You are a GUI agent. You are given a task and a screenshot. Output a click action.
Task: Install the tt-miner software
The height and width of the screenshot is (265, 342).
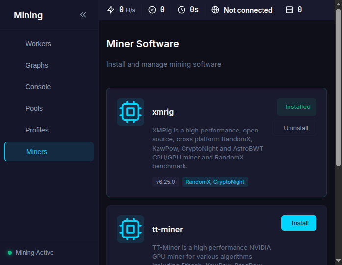[299, 223]
